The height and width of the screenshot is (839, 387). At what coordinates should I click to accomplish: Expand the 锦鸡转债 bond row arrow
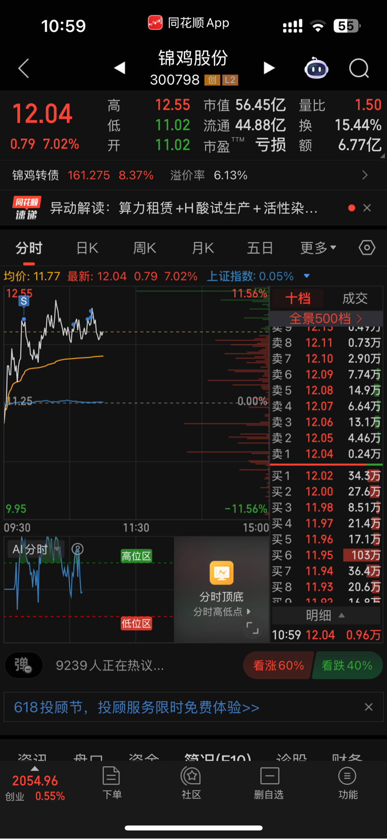(x=365, y=175)
